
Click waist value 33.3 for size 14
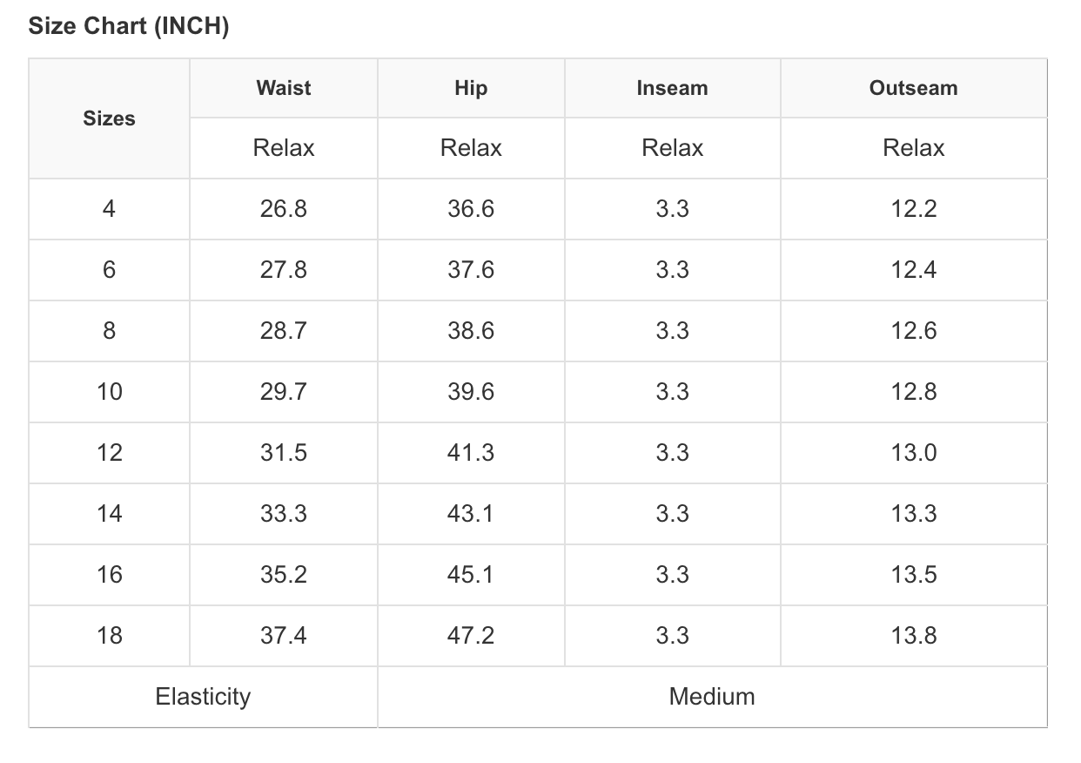point(284,514)
